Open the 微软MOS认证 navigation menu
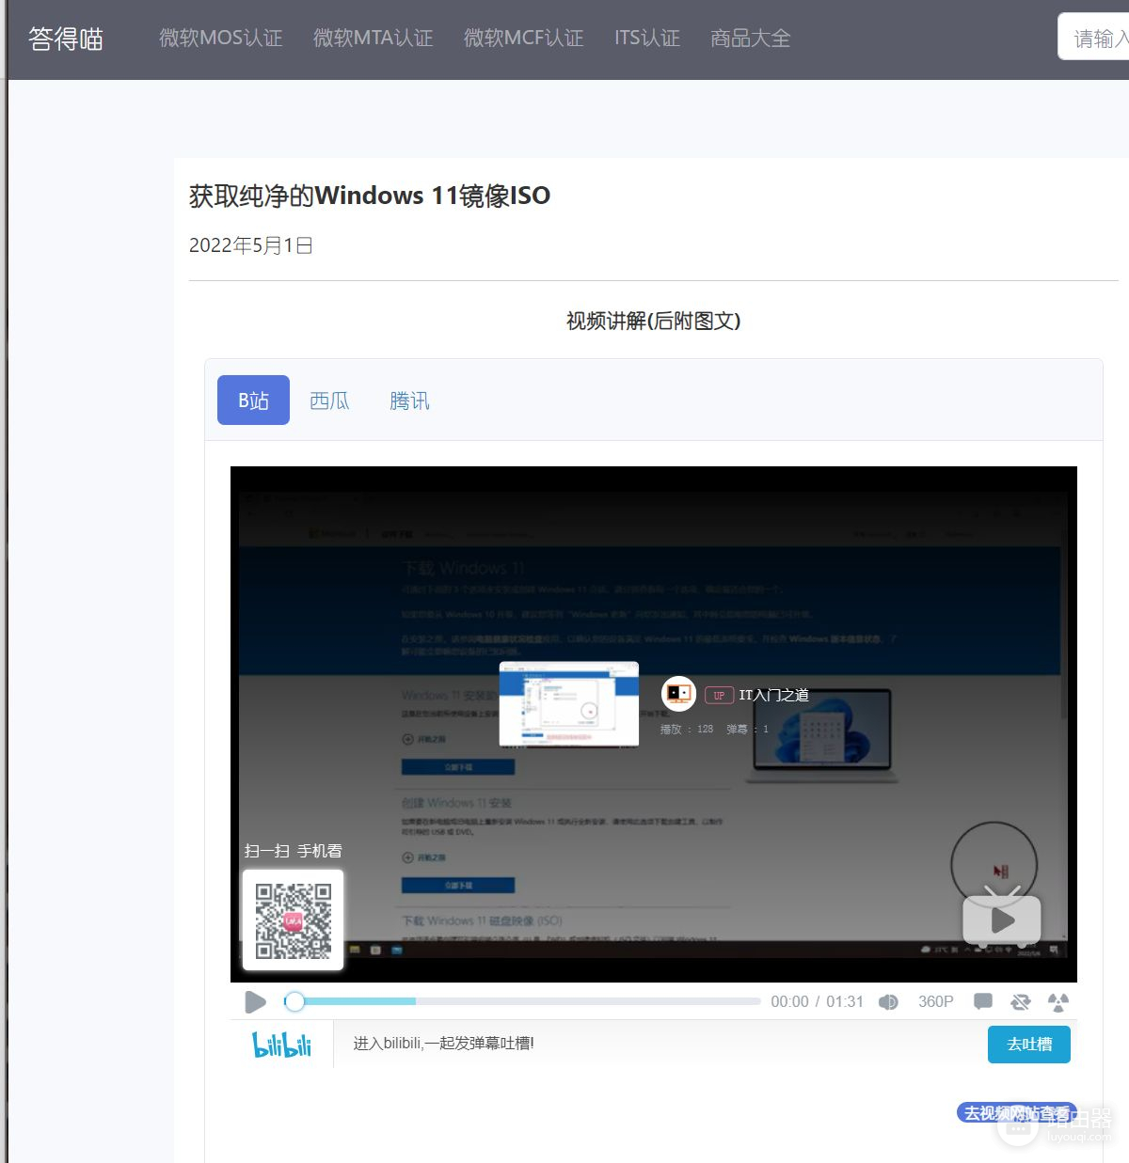This screenshot has width=1129, height=1163. point(220,39)
